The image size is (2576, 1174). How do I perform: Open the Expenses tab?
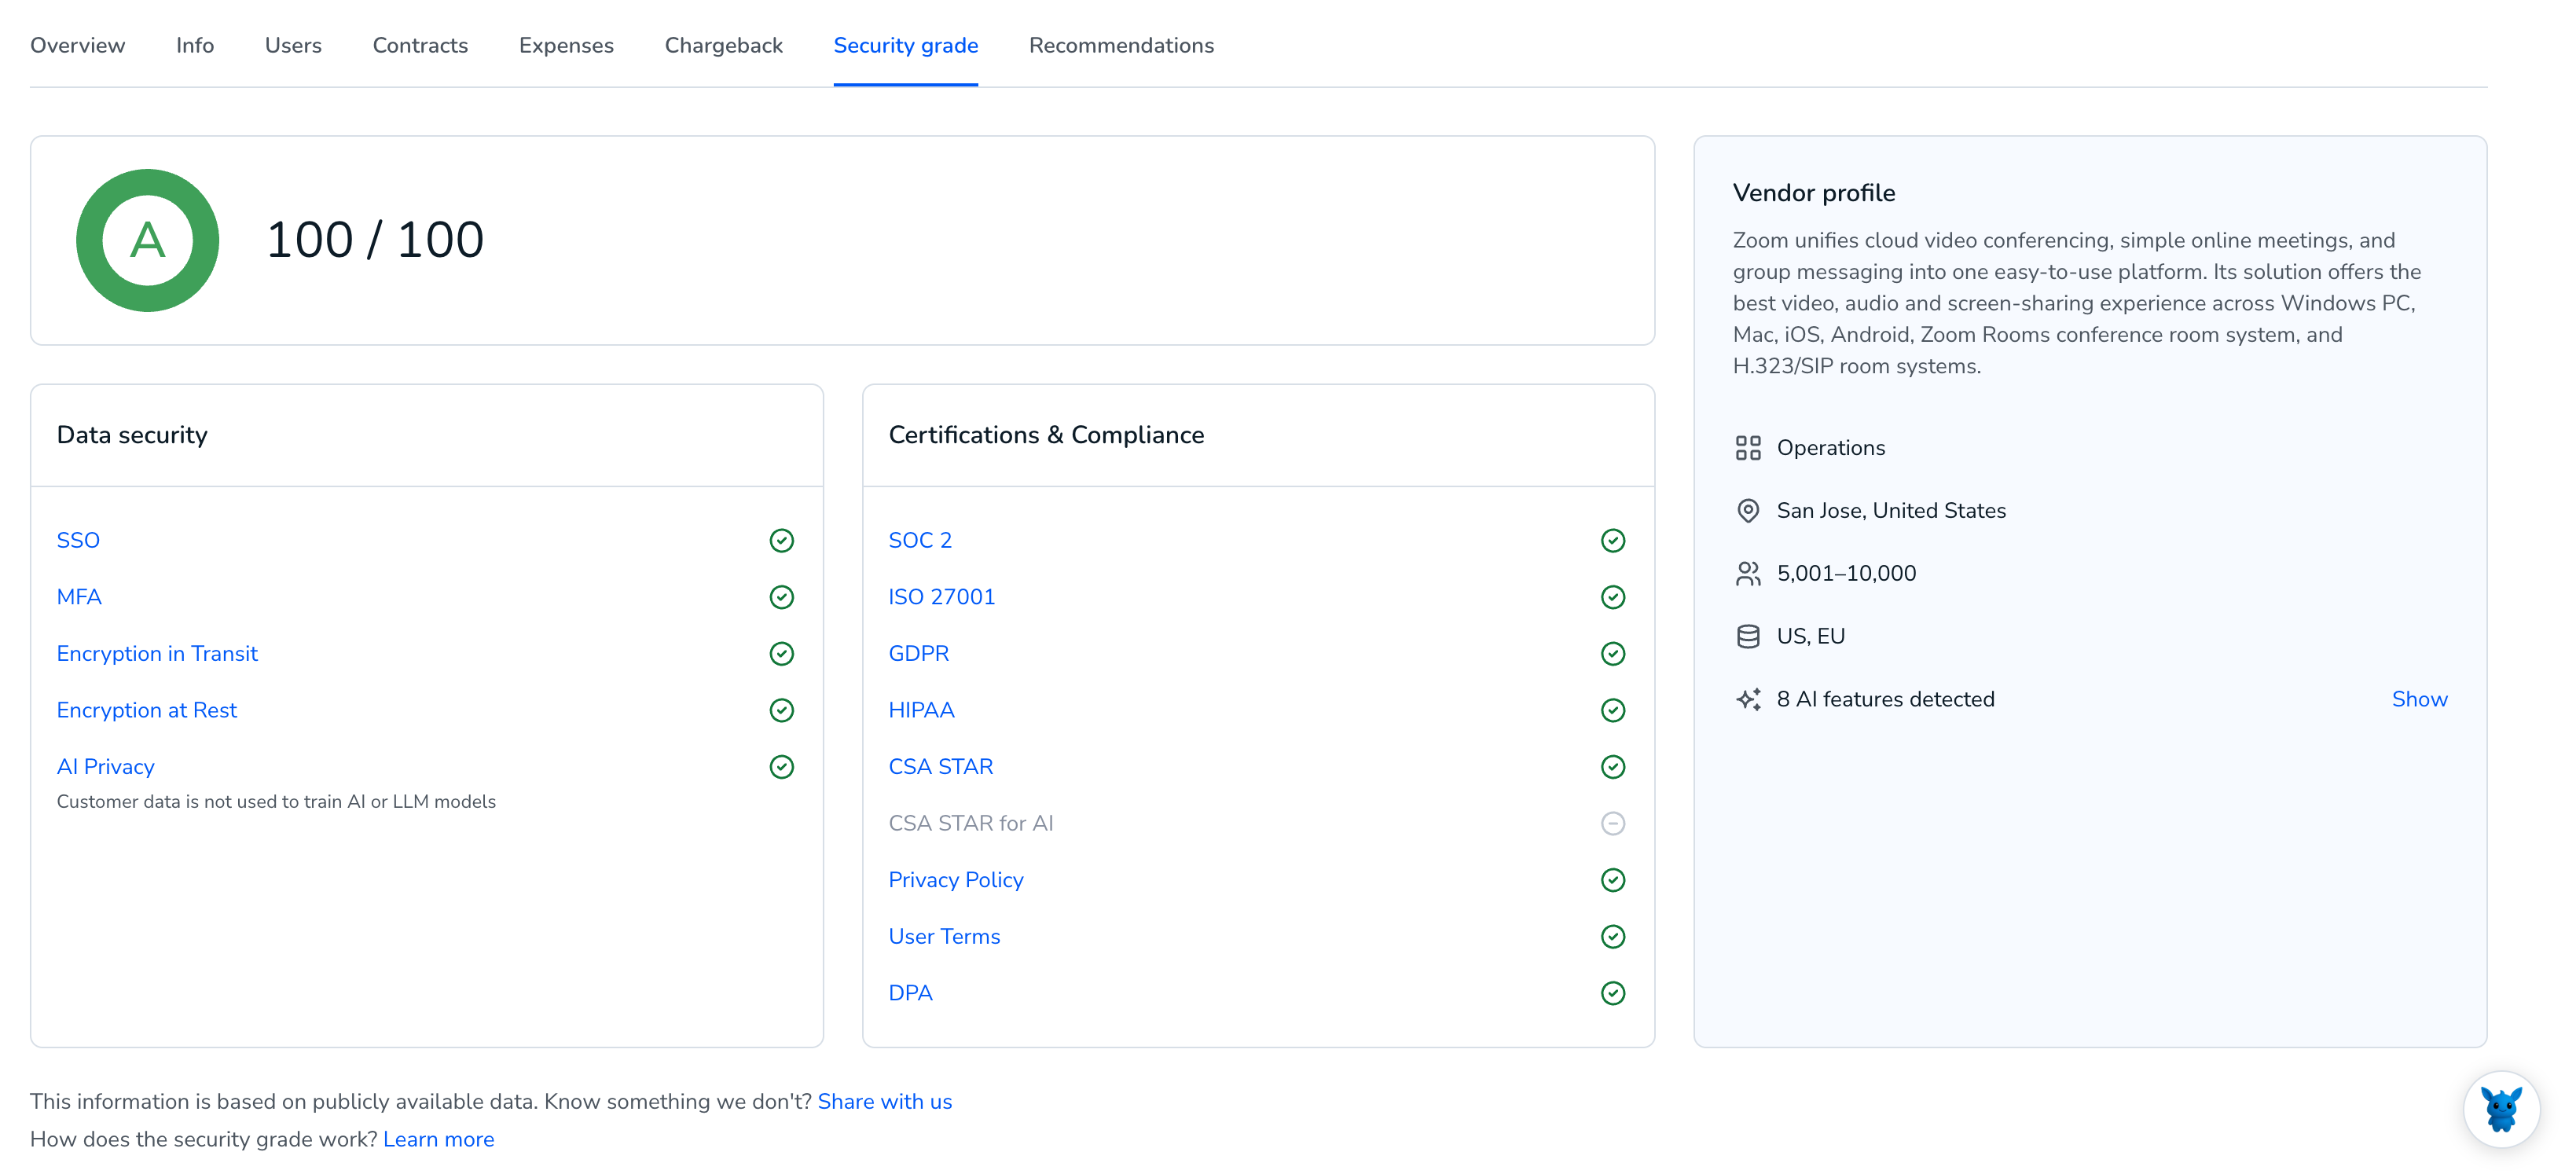[566, 45]
